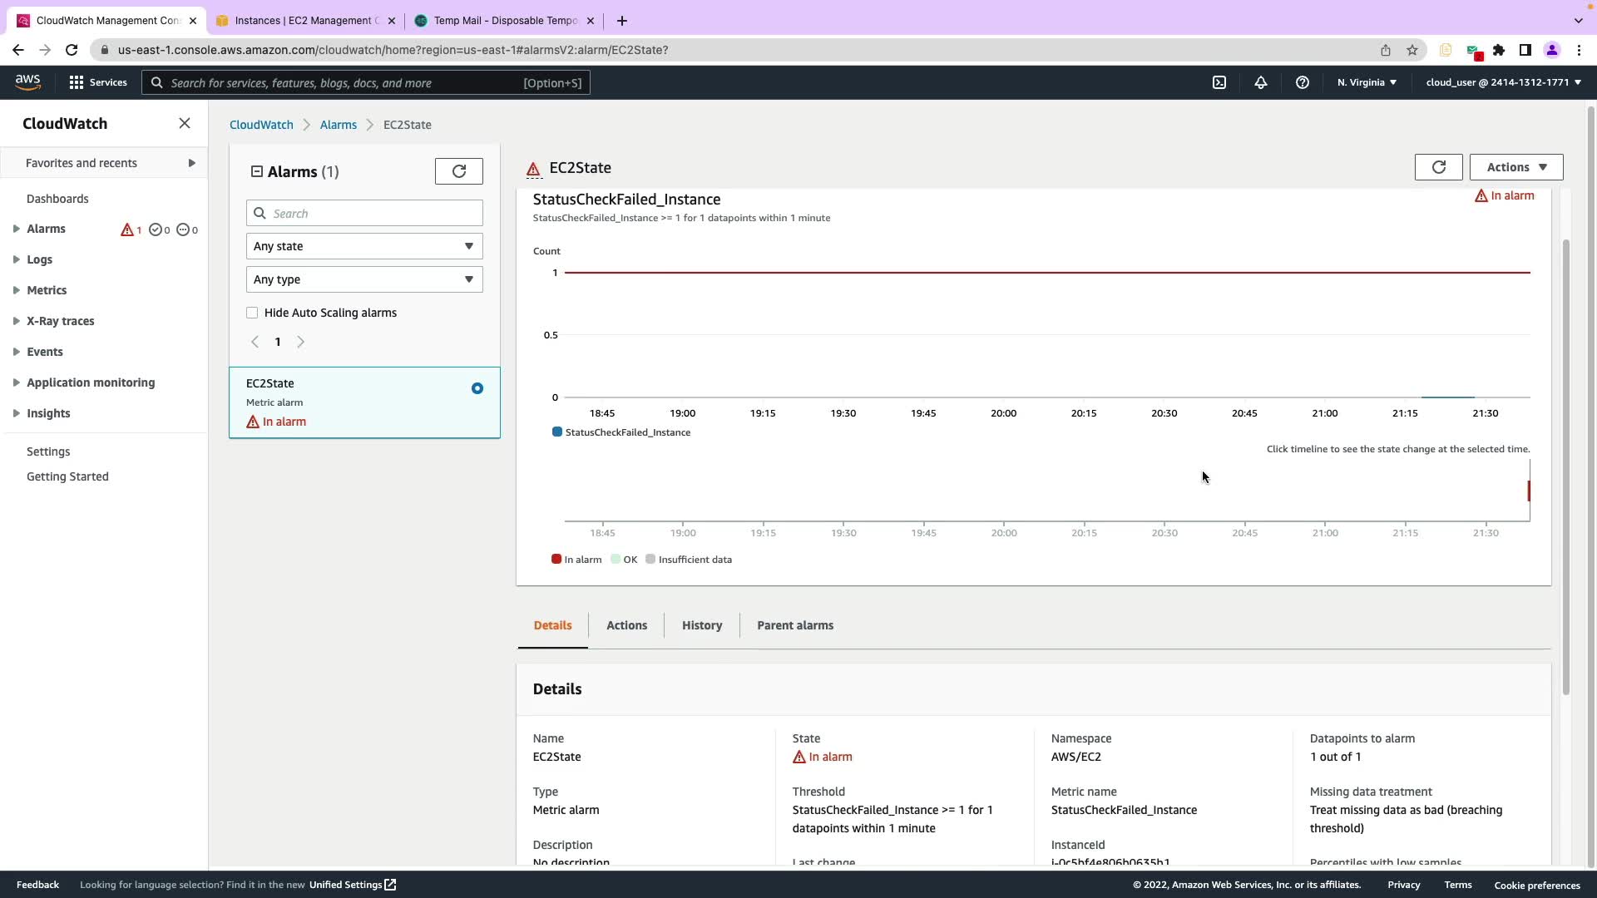Select the EC2State alarm radio button
The height and width of the screenshot is (898, 1597).
(477, 388)
